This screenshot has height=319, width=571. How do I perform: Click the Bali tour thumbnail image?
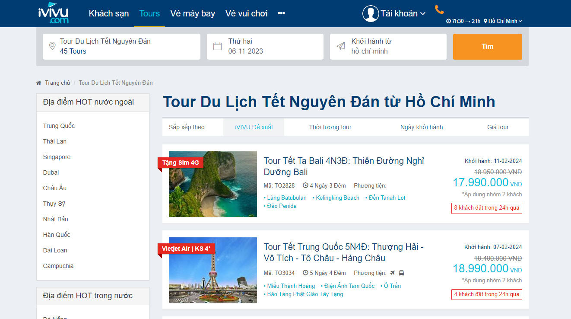tap(213, 184)
